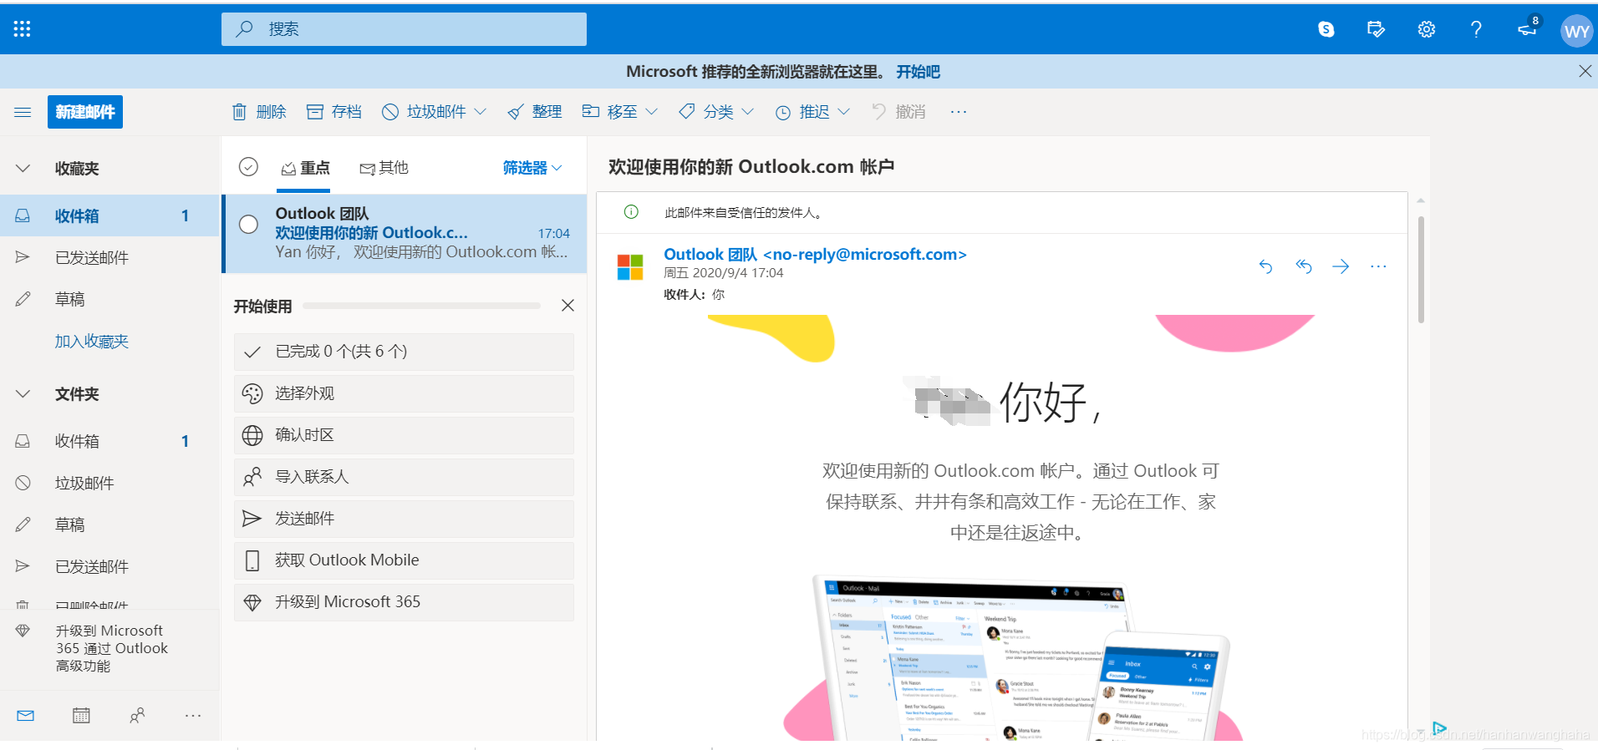The width and height of the screenshot is (1598, 750).
Task: Switch to Mail view in bottom bar
Action: (x=26, y=716)
